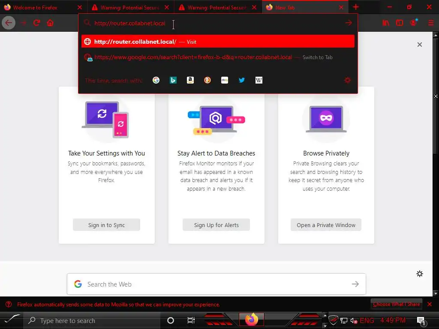Open security shield icon in system tray
The width and height of the screenshot is (439, 329).
(x=333, y=320)
